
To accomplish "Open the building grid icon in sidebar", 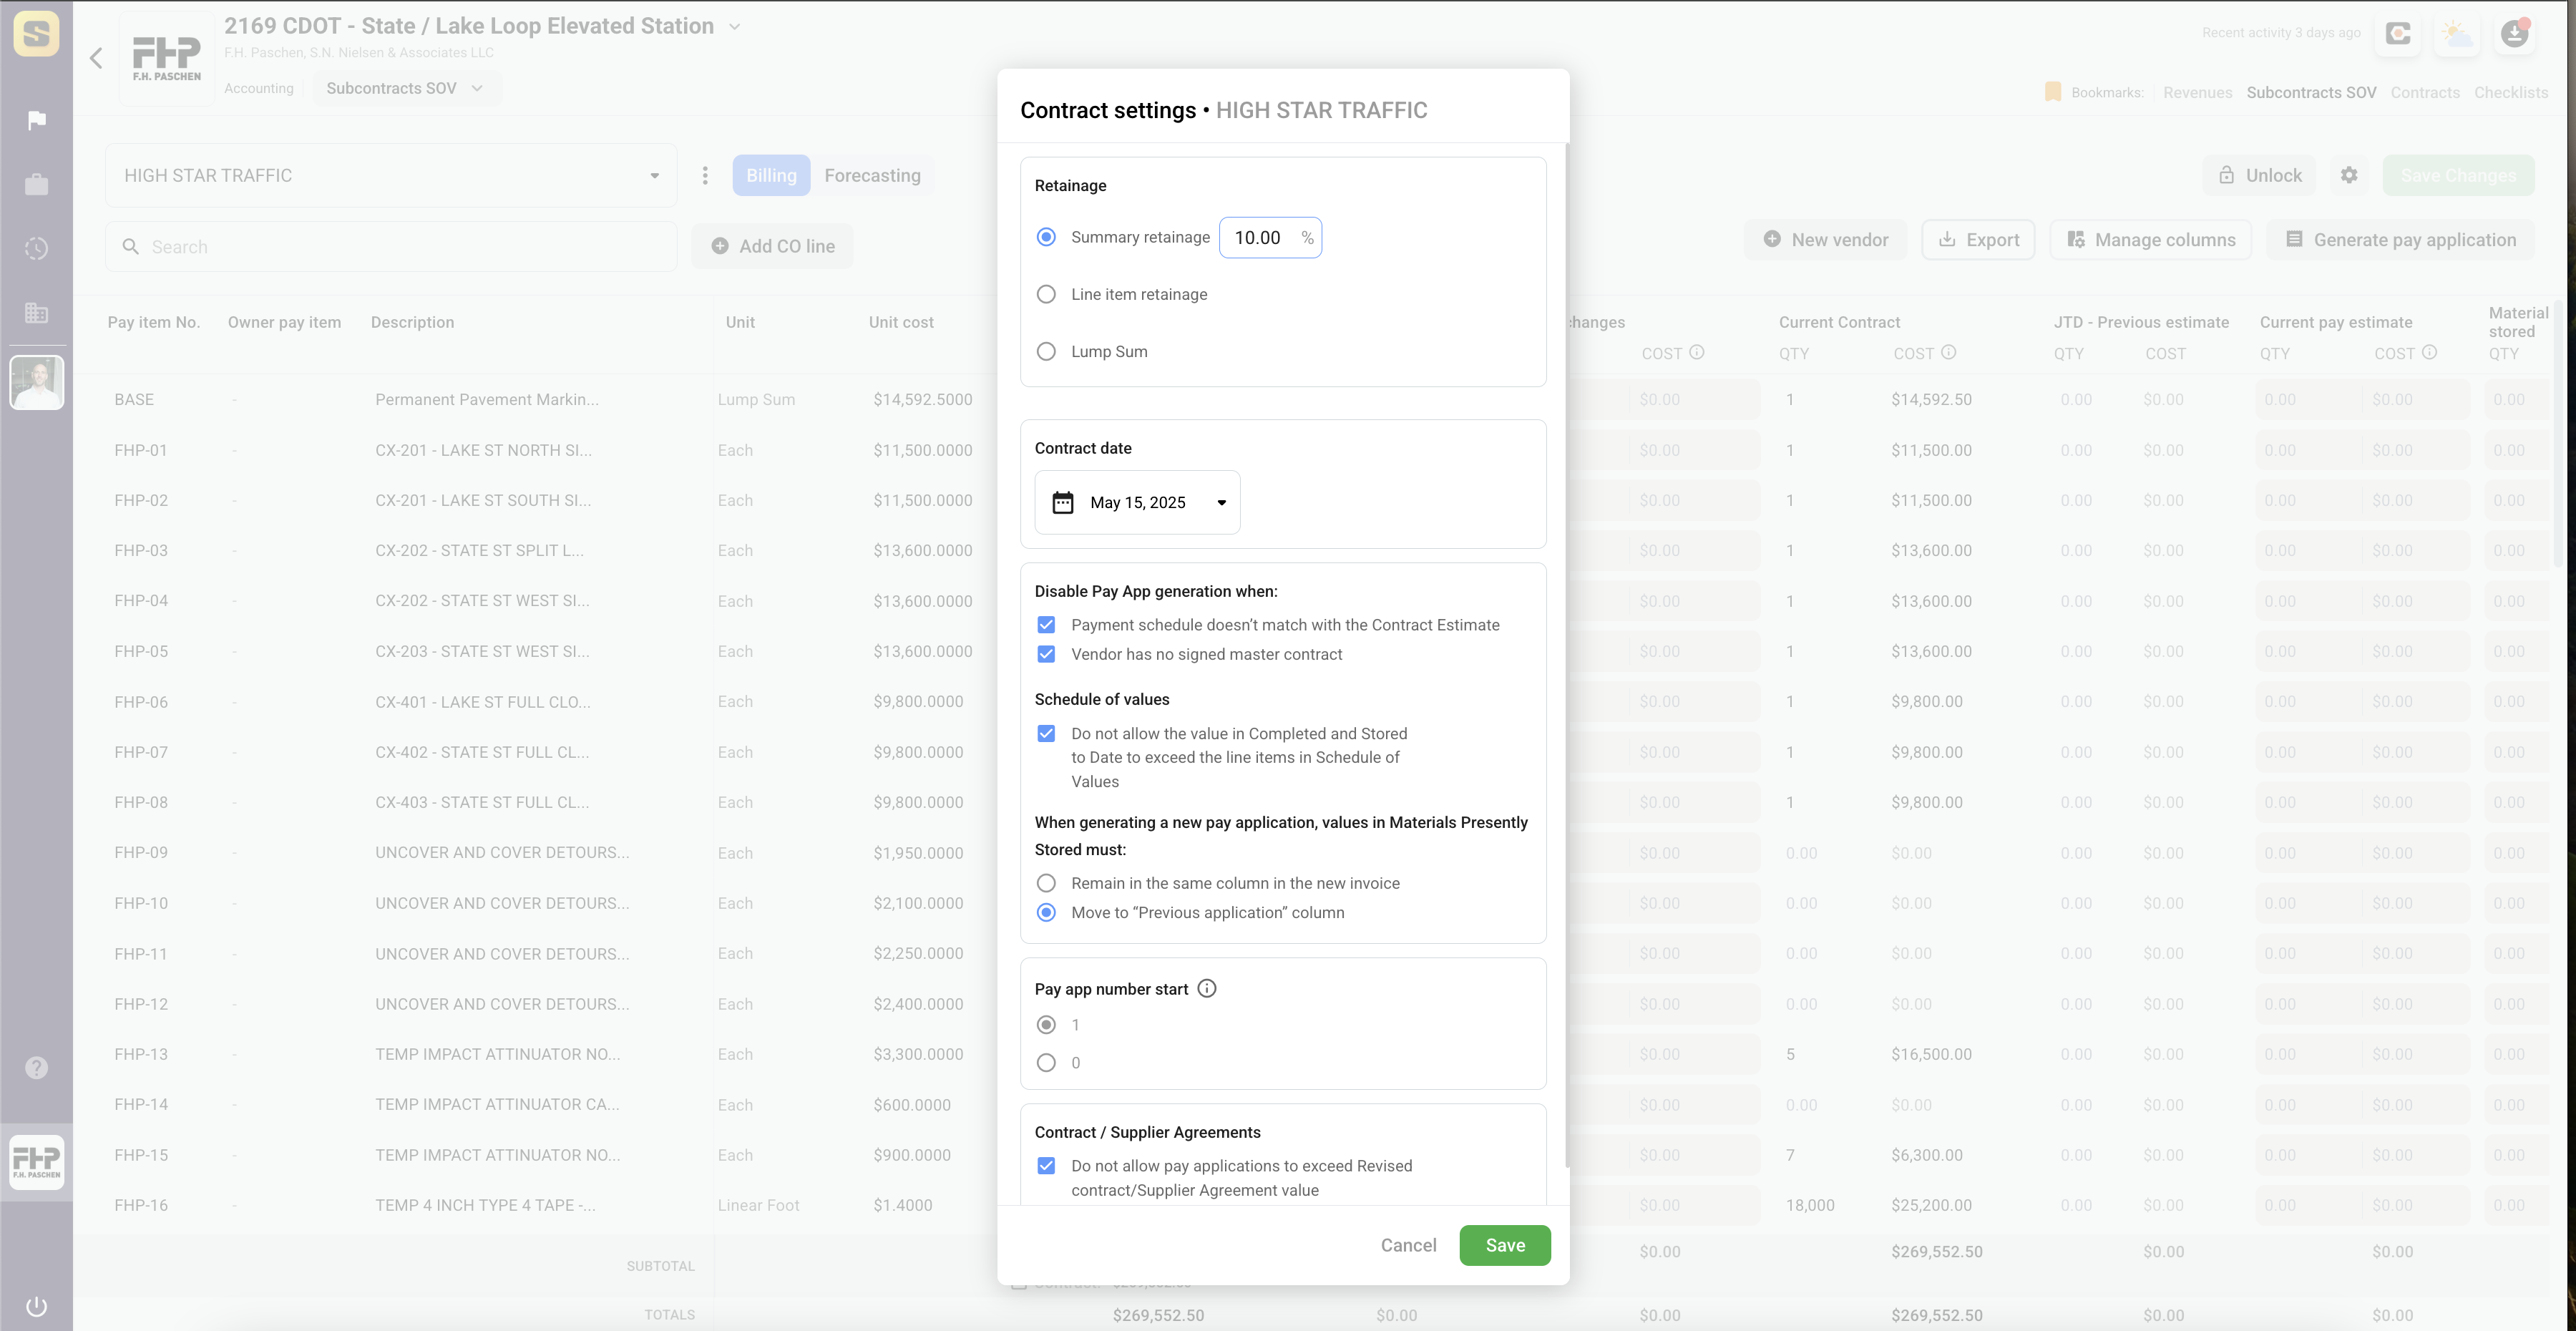I will click(37, 313).
